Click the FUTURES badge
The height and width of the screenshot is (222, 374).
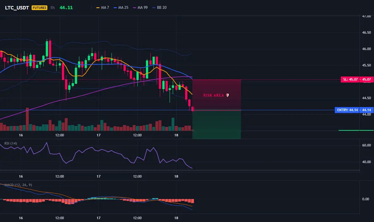39,8
